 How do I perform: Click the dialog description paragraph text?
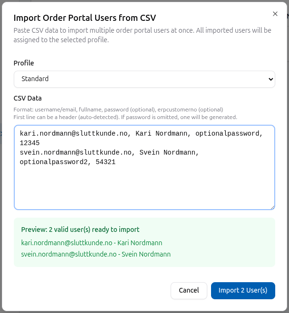tap(142, 35)
